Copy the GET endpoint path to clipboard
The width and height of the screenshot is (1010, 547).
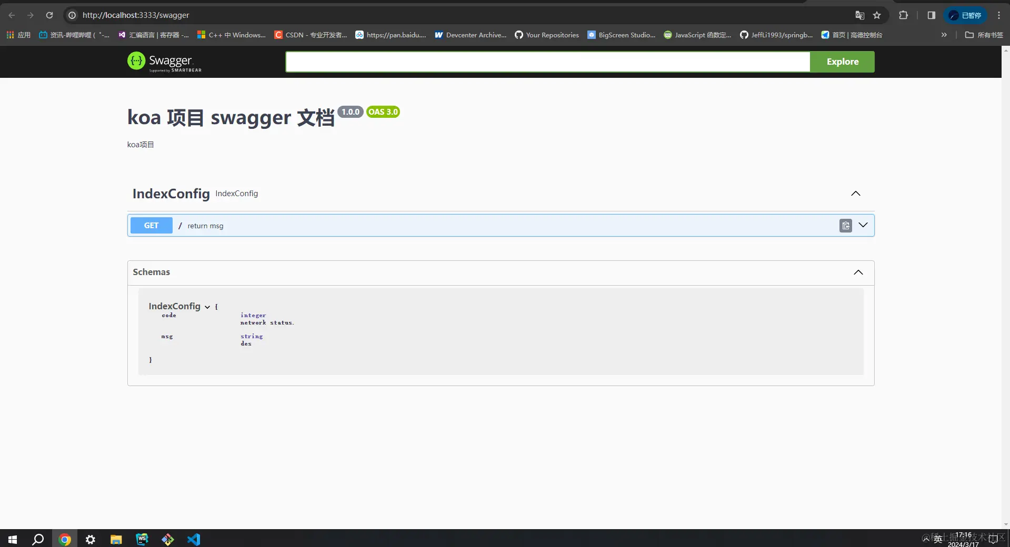click(845, 225)
